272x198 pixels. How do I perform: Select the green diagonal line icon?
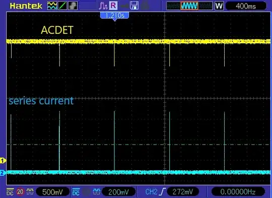click(x=62, y=6)
